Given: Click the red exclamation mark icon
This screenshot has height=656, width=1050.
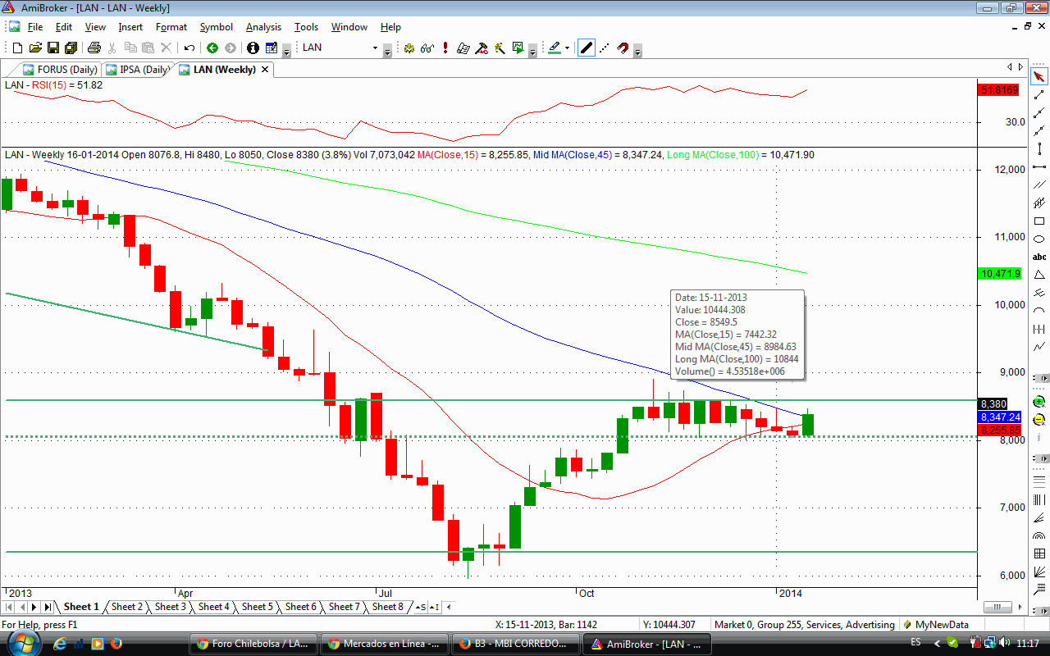Looking at the screenshot, I should 445,48.
